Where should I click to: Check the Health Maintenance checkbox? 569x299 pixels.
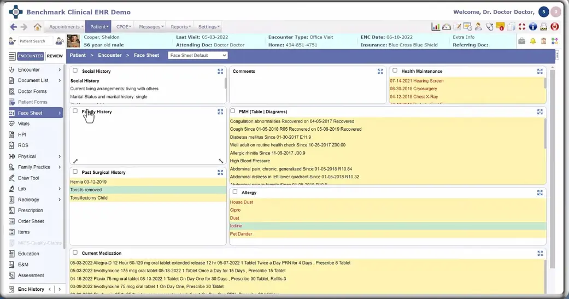point(395,71)
